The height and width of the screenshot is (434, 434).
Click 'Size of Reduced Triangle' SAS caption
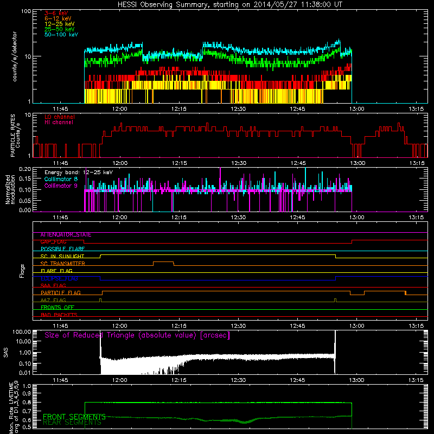click(x=137, y=335)
